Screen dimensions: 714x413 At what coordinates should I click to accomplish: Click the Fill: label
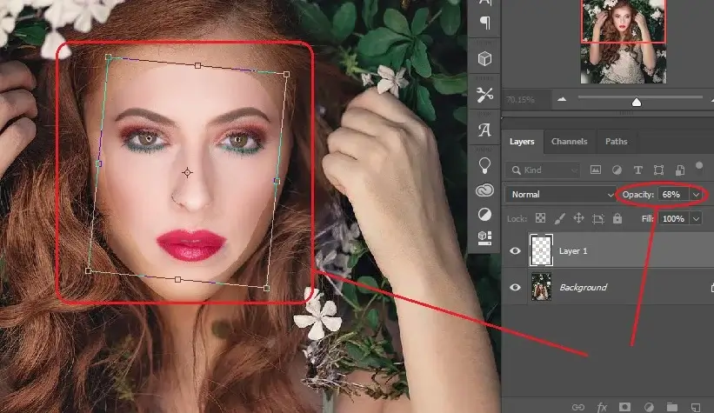pos(648,218)
